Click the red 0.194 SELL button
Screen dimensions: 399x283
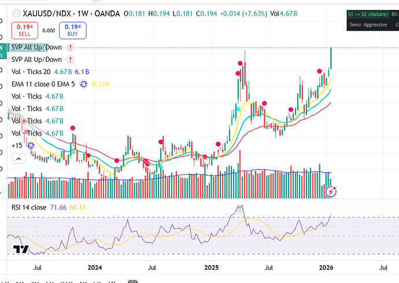(x=25, y=30)
